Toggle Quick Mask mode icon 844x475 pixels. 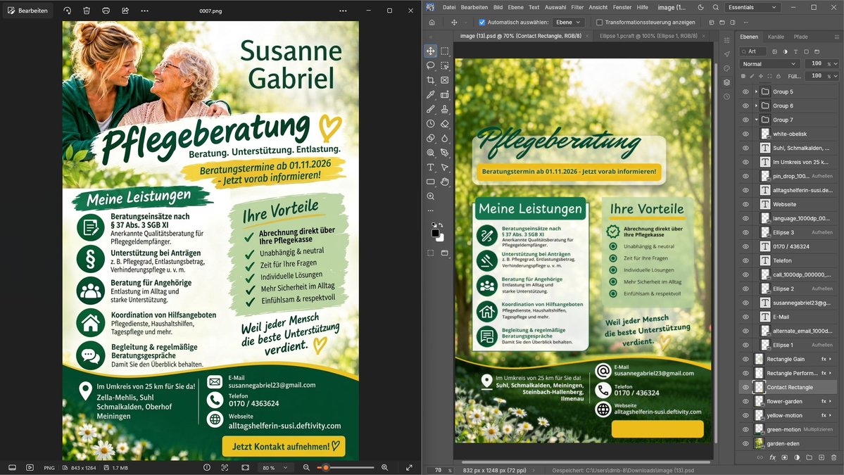431,253
